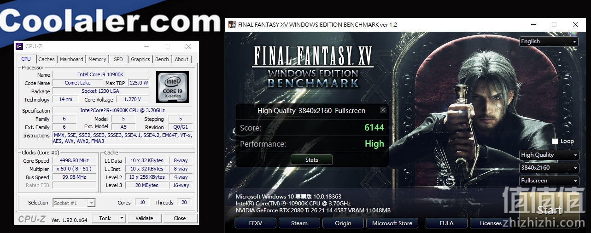591x233 pixels.
Task: Click the NVIDIA GeForce RTX 2080 Ti info line
Action: click(x=313, y=210)
